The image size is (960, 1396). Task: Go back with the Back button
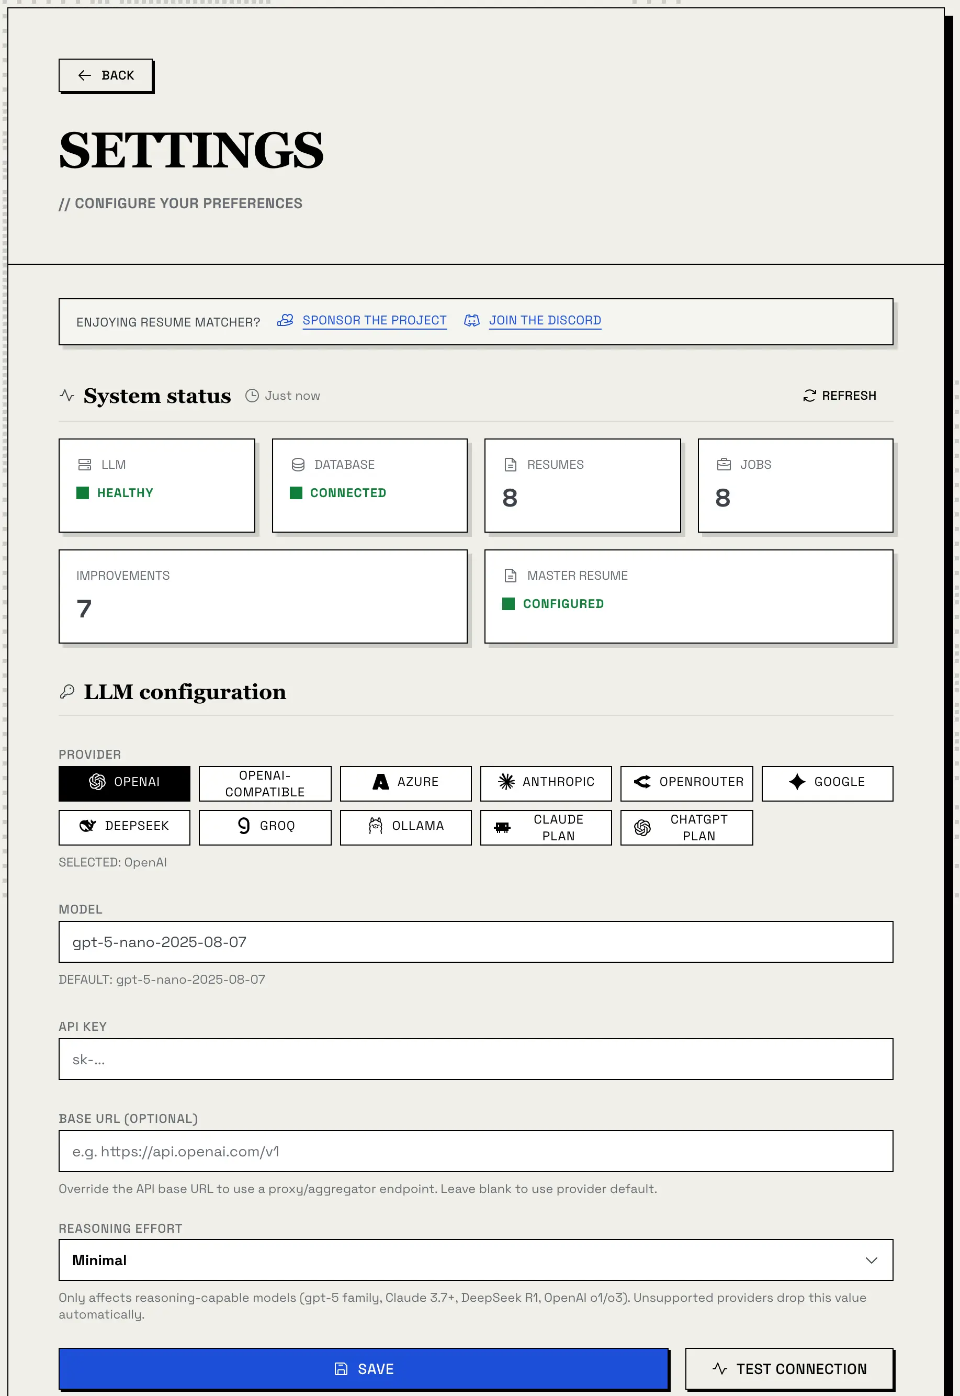point(106,75)
